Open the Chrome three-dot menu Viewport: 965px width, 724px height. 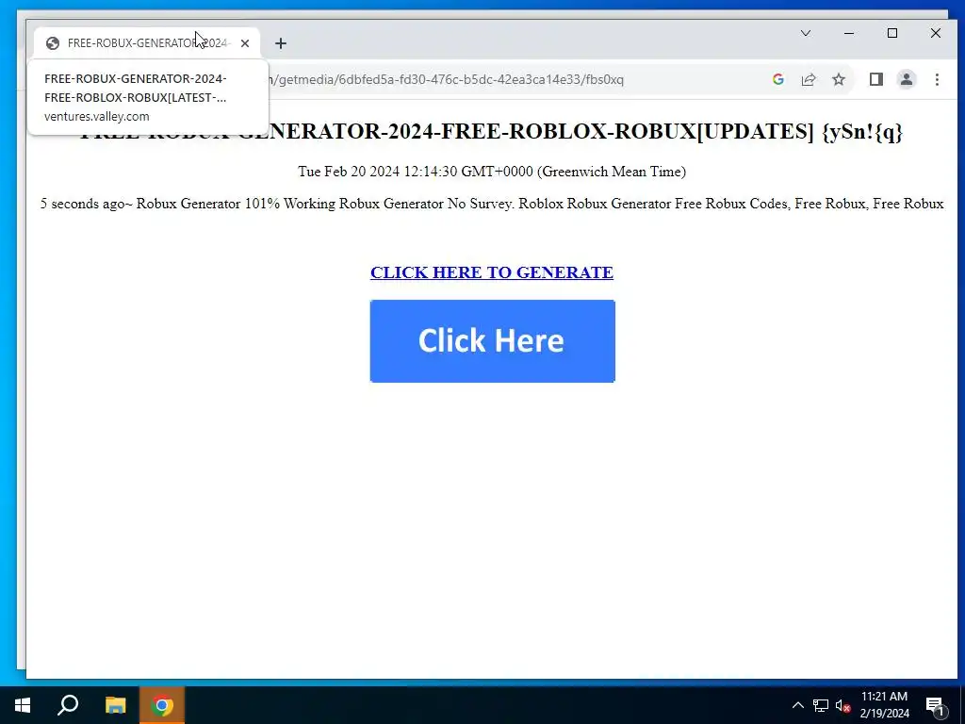pos(937,79)
